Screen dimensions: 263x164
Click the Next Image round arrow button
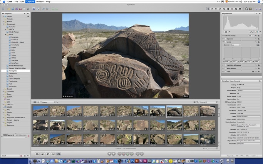point(142,154)
